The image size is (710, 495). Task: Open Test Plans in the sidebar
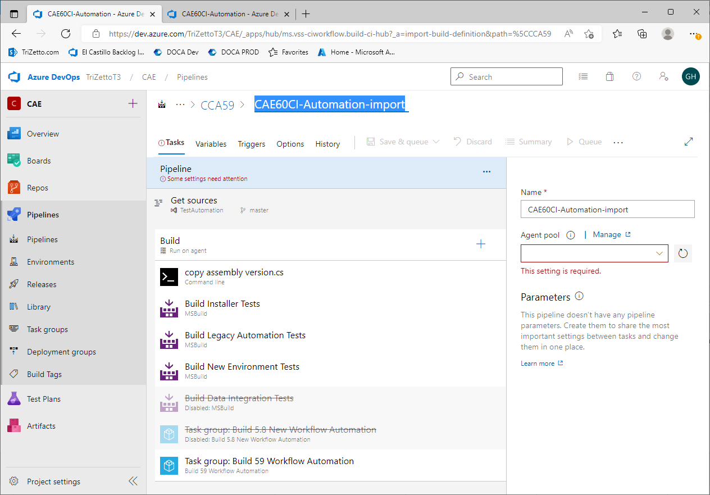(44, 399)
